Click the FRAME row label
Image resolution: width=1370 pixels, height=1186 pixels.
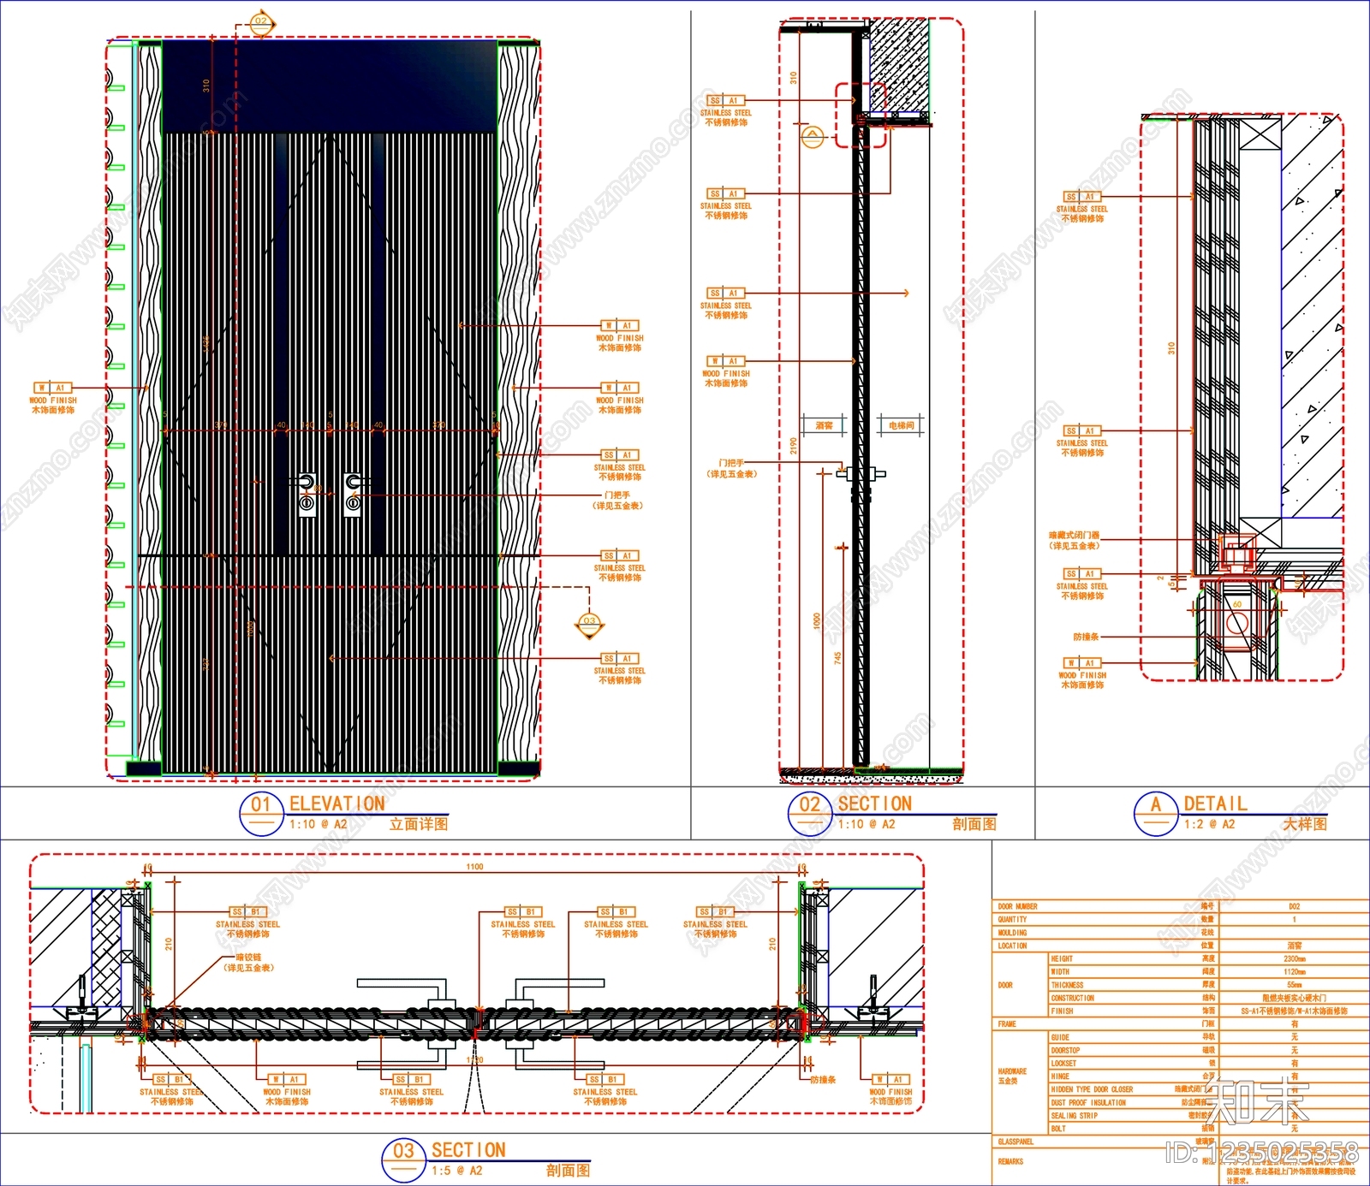click(1007, 1024)
